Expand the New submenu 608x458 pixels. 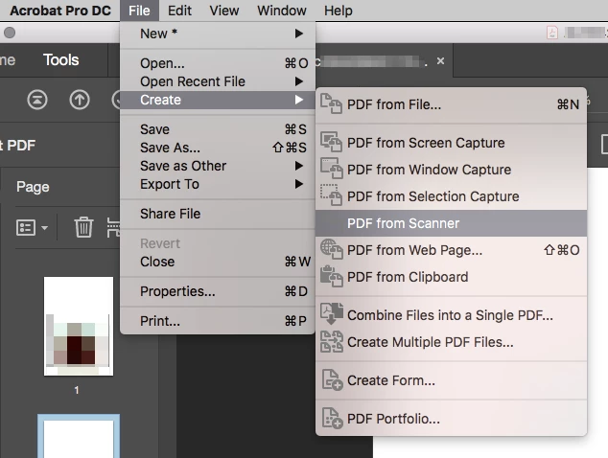tap(218, 34)
